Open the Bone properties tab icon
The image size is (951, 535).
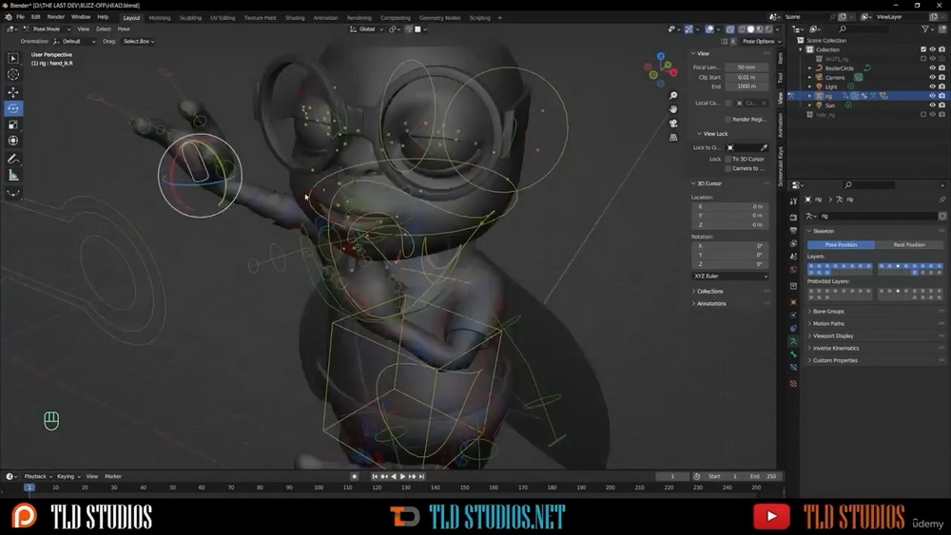(x=793, y=353)
